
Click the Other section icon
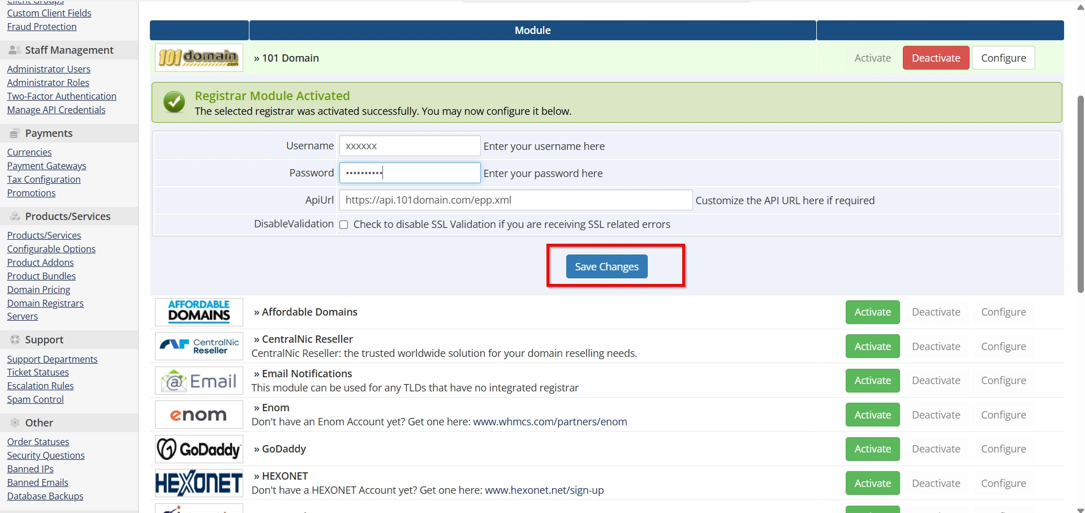15,423
